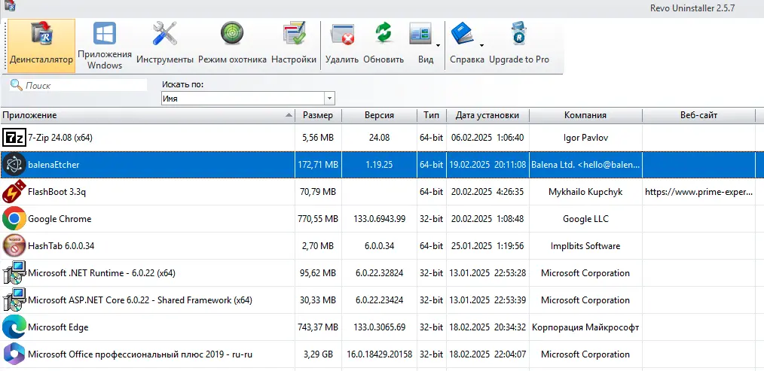Sort by Размер column header
Viewport: 764px width, 371px height.
pos(318,115)
